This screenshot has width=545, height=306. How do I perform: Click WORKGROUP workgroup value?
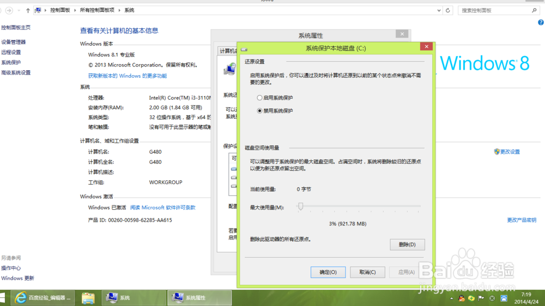pos(166,182)
